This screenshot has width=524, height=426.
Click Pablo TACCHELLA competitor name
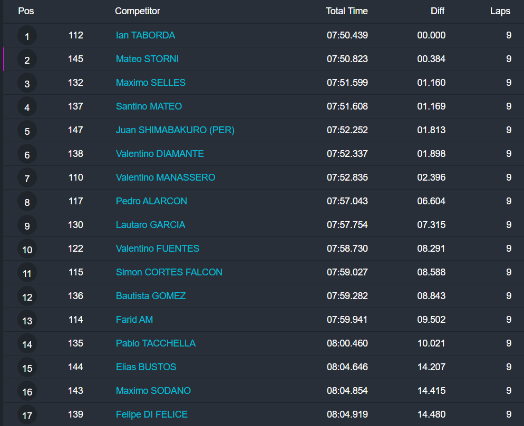click(156, 343)
